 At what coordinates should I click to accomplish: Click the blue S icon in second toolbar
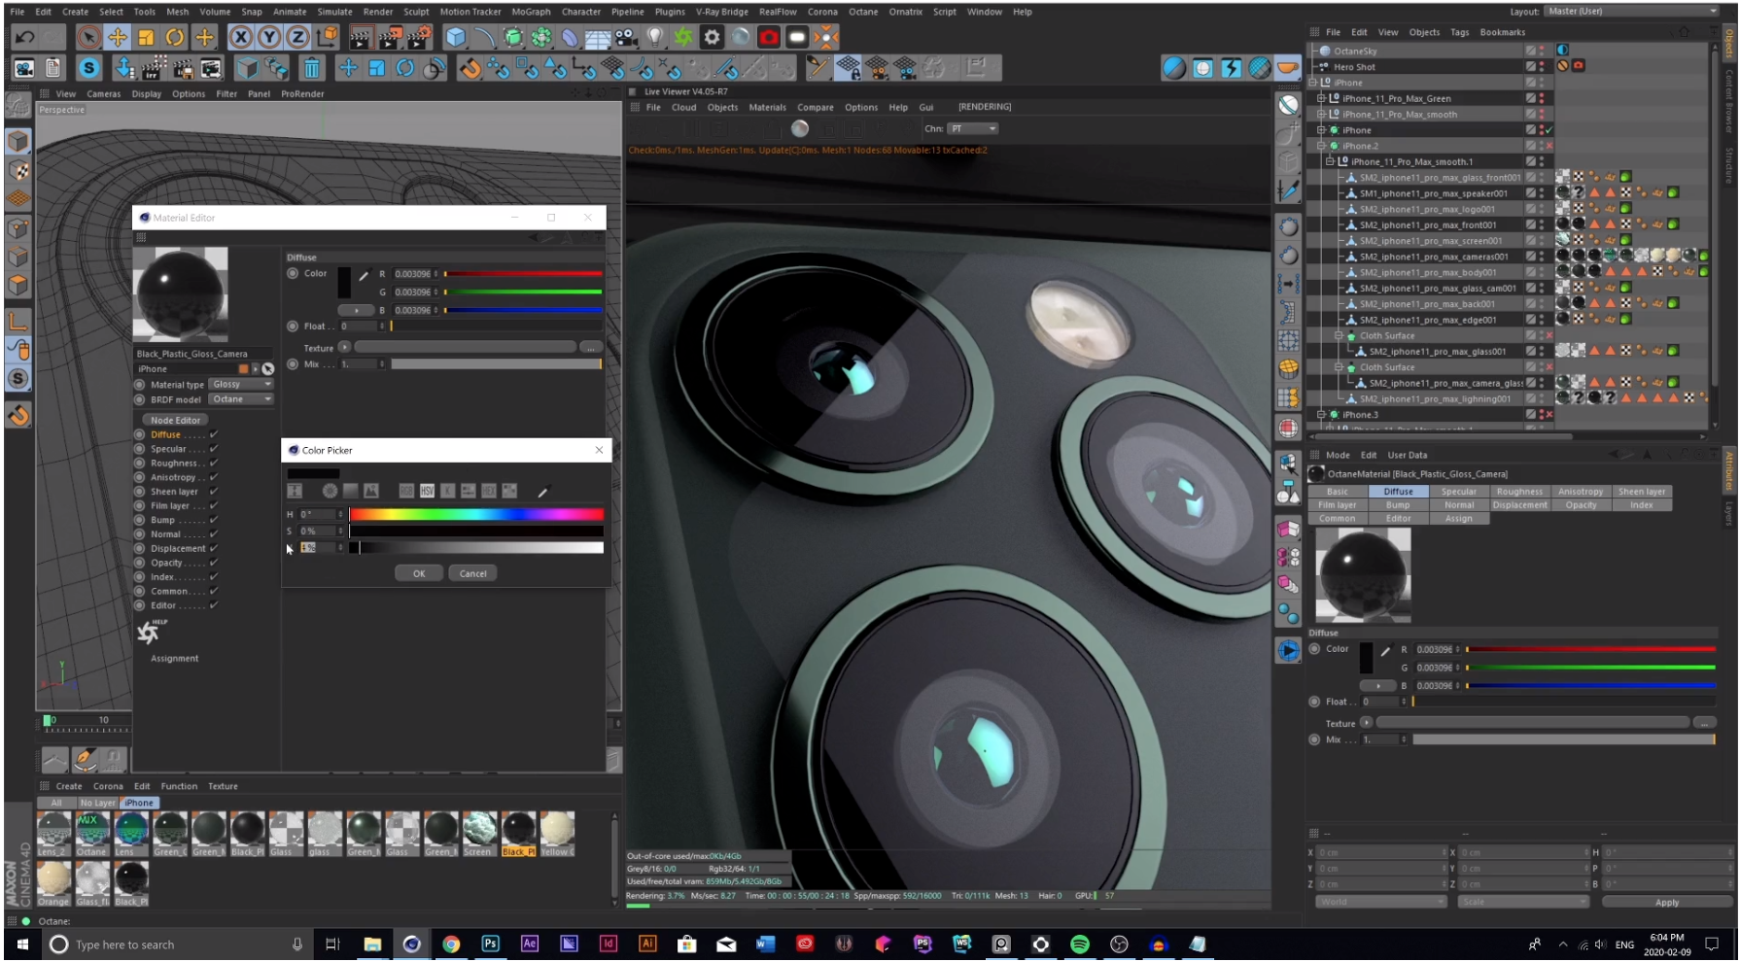88,68
